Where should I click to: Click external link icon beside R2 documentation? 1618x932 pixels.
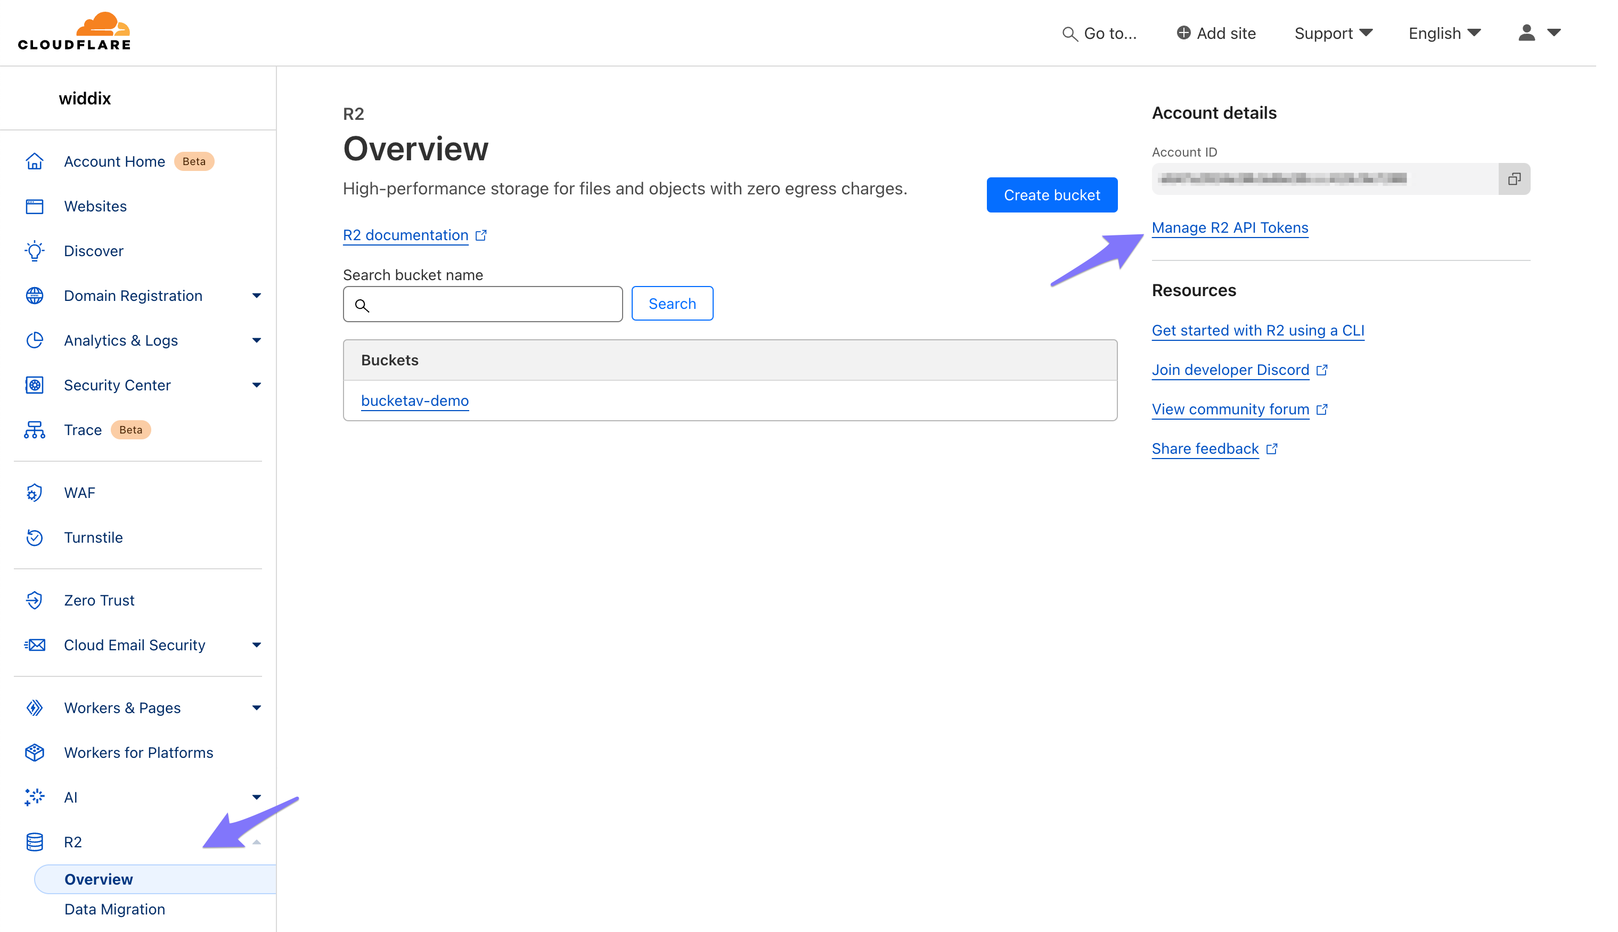pos(481,235)
